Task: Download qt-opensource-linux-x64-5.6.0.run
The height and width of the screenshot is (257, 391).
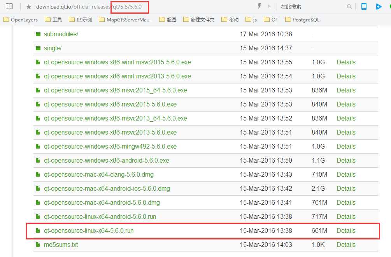Action: point(89,230)
